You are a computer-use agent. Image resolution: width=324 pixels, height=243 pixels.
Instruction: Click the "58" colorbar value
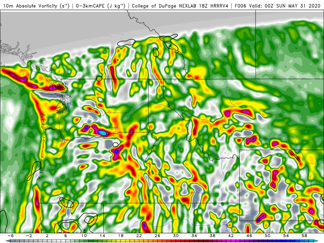tap(305, 236)
